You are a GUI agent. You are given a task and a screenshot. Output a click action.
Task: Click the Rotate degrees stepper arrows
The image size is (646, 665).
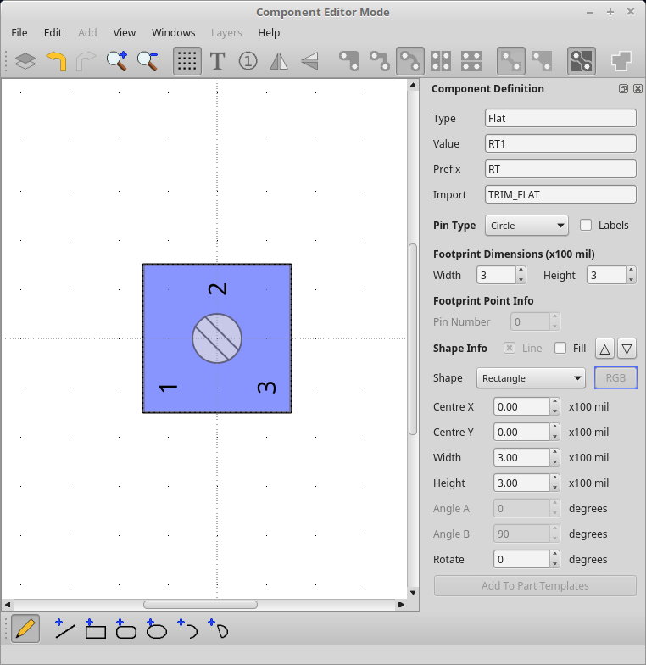click(x=554, y=560)
